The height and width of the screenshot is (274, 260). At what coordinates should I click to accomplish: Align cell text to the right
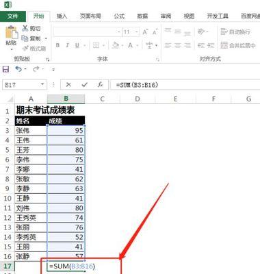point(187,45)
